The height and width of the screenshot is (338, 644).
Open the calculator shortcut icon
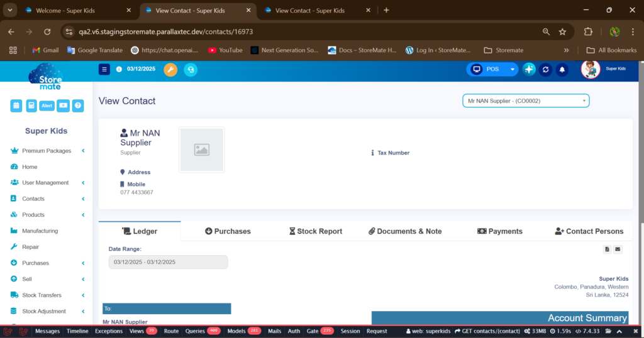click(31, 106)
